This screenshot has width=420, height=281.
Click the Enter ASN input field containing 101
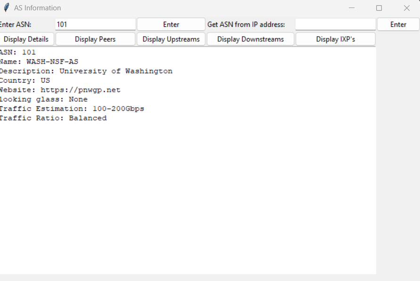point(95,24)
